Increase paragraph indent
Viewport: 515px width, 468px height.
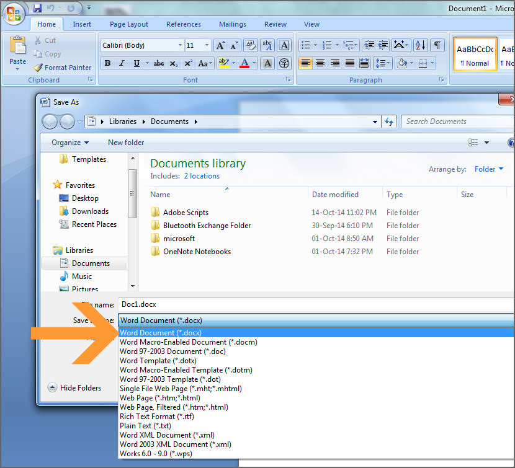pos(383,45)
